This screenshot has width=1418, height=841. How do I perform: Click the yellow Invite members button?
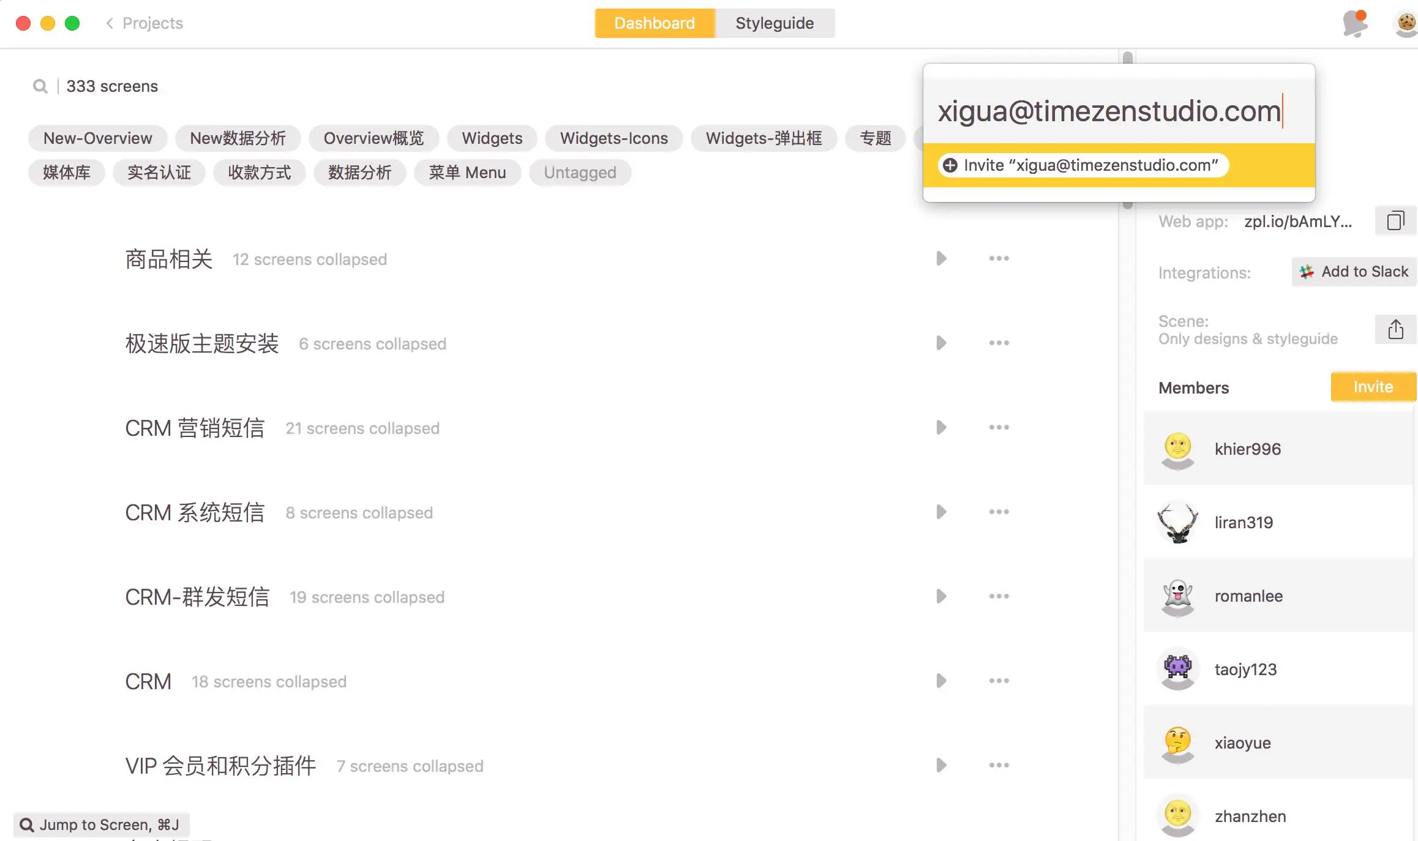pos(1373,387)
